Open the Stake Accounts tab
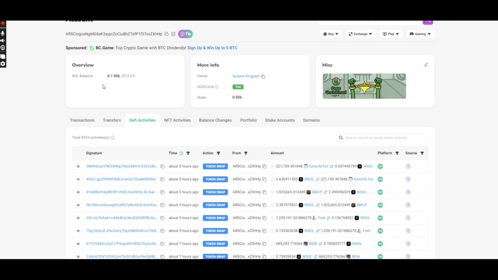The width and height of the screenshot is (498, 280). (280, 120)
